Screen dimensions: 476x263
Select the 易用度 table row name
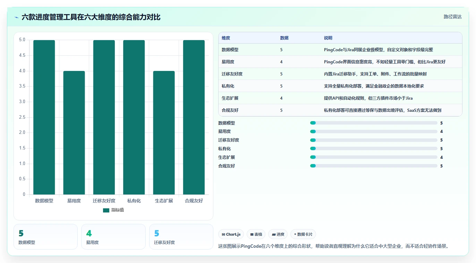point(228,62)
